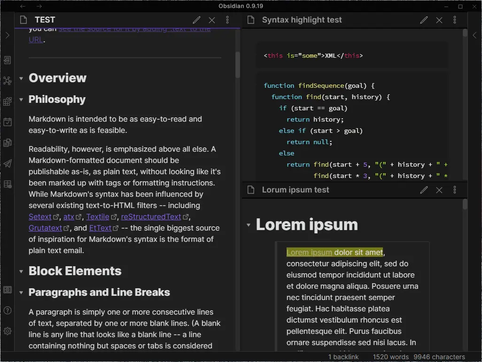Click the paper plane icon in the sidebar

[8, 163]
